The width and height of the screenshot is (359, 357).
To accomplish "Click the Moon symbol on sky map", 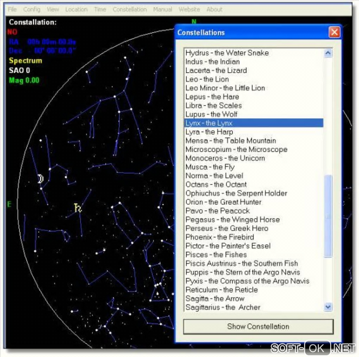I will (40, 179).
